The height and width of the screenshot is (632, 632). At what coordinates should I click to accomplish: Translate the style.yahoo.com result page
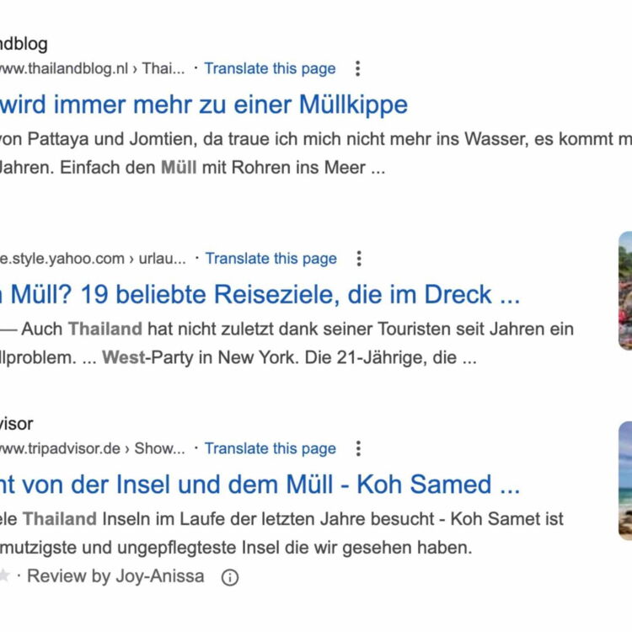270,259
